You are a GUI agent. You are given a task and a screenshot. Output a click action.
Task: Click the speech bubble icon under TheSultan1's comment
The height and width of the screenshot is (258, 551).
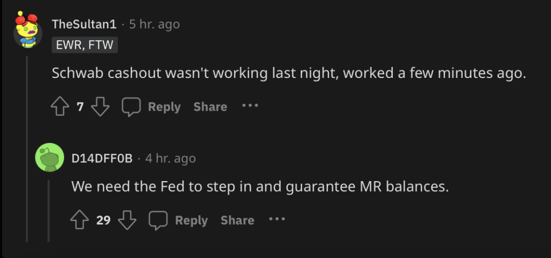coord(131,107)
